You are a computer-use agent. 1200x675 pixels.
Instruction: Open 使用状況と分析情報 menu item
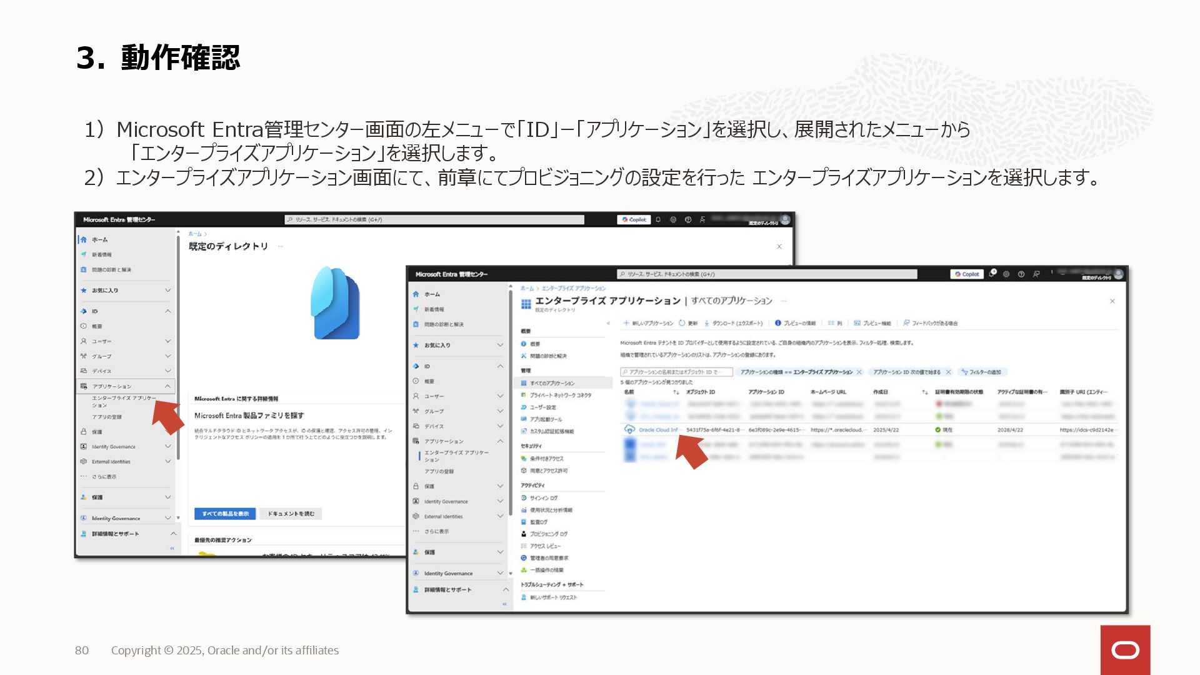pos(551,510)
